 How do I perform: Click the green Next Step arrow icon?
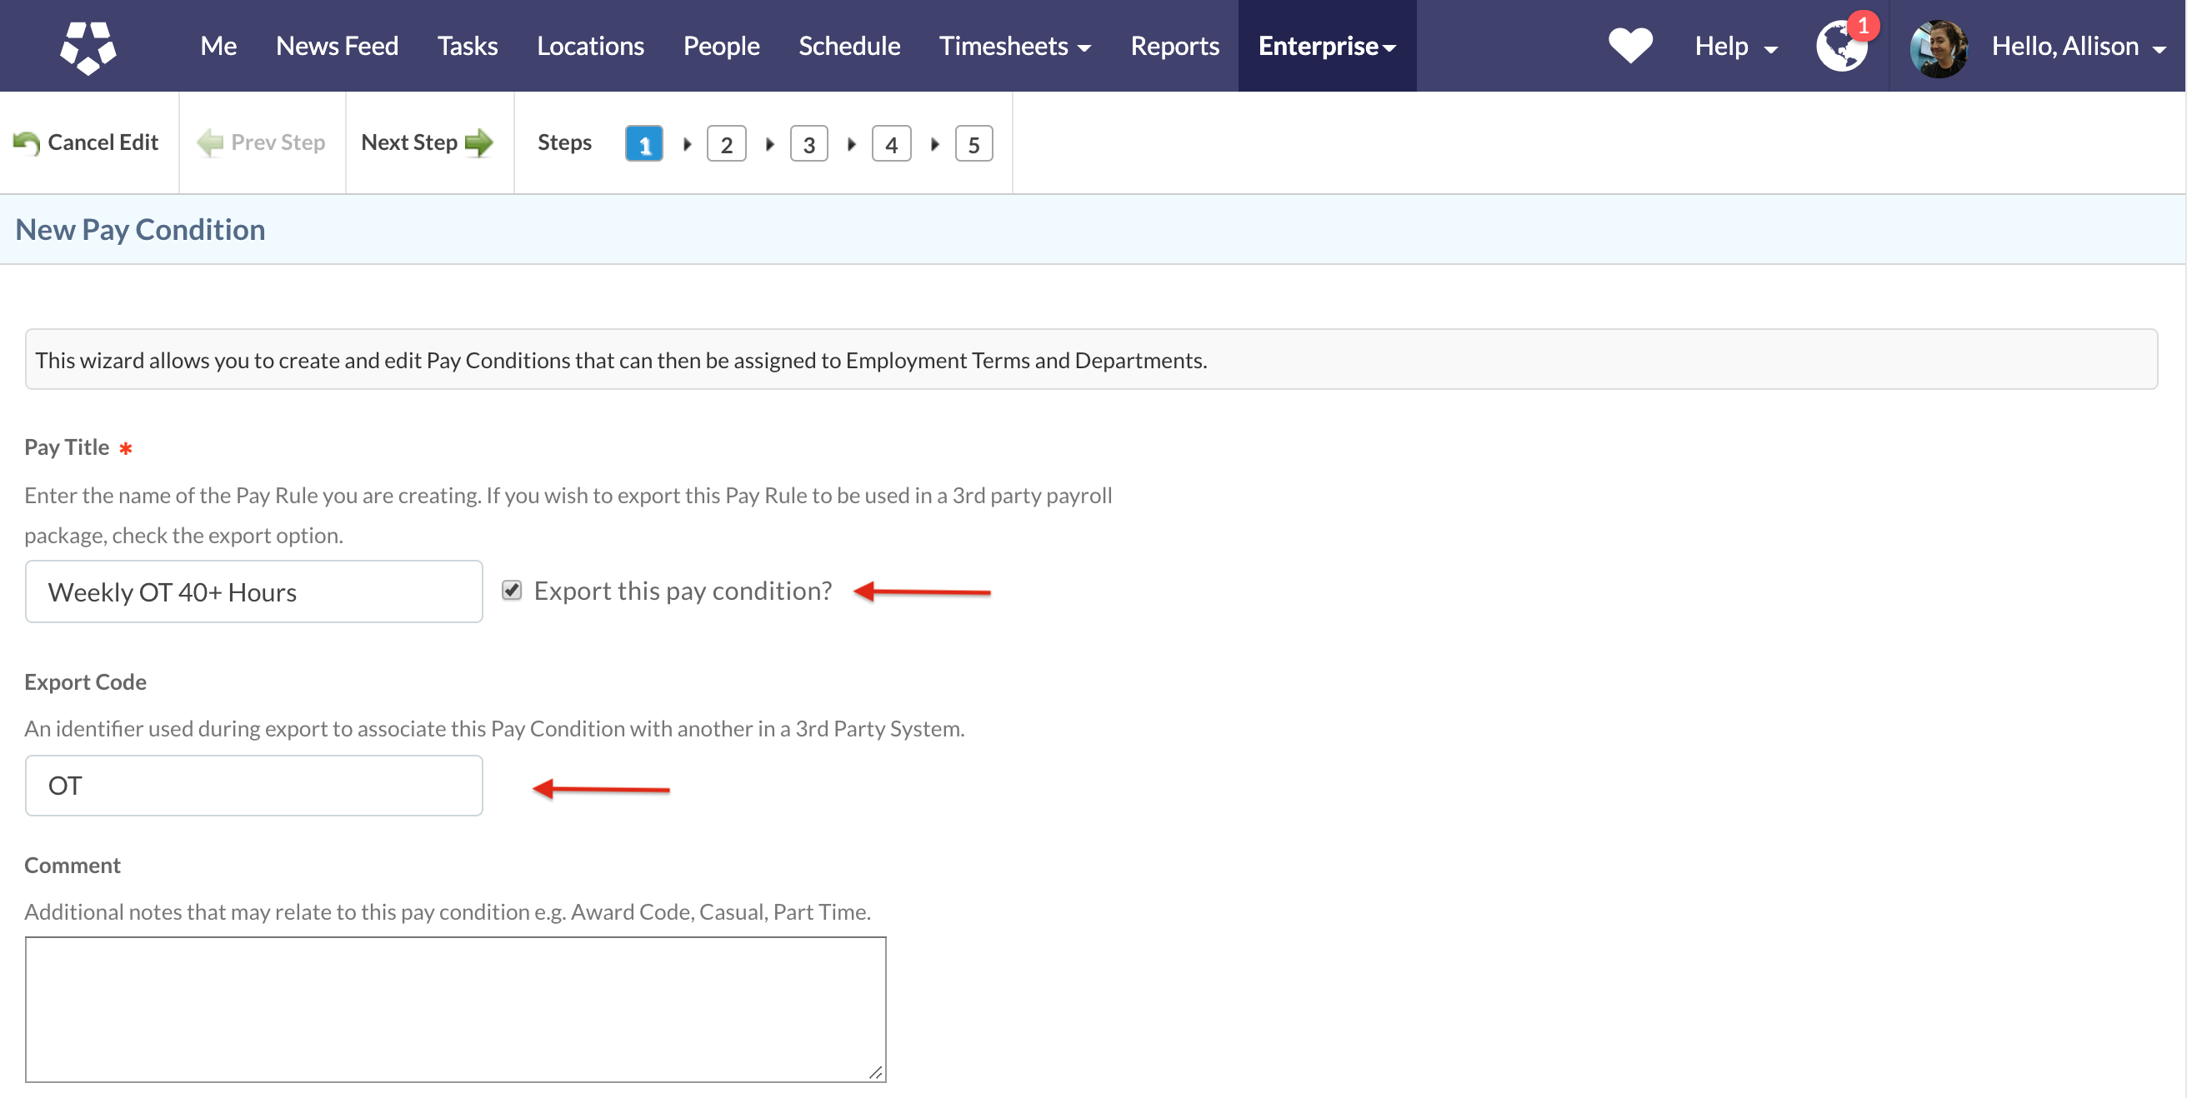479,142
